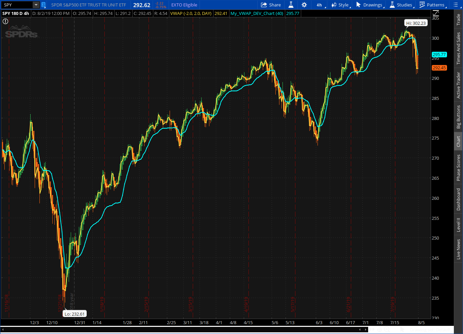Click the scroll-right arrow below the chart
The width and height of the screenshot is (463, 334).
click(x=366, y=330)
